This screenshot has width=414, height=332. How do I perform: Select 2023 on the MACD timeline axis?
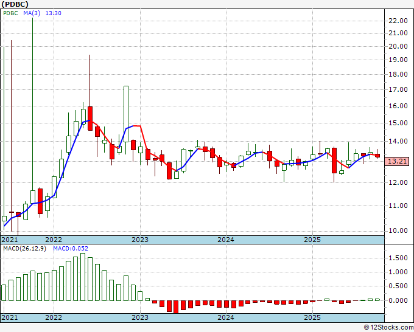(140, 317)
